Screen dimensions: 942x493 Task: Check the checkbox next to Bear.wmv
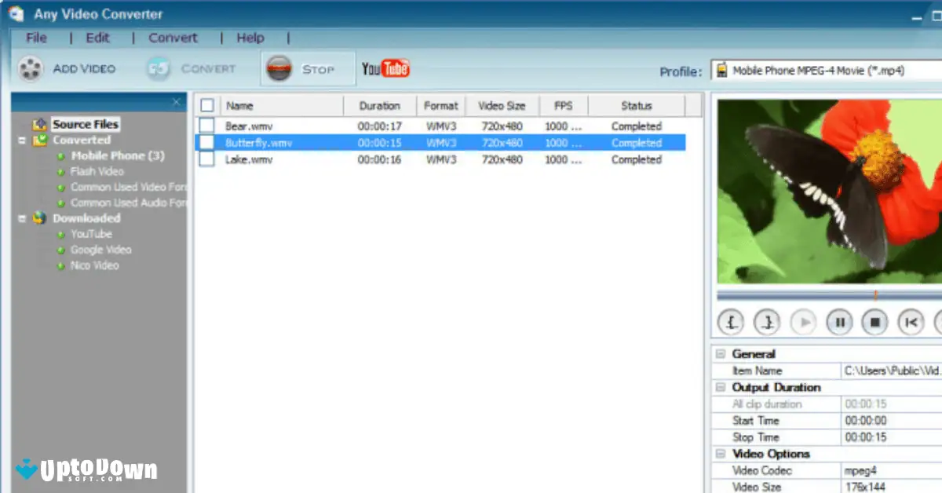[207, 126]
